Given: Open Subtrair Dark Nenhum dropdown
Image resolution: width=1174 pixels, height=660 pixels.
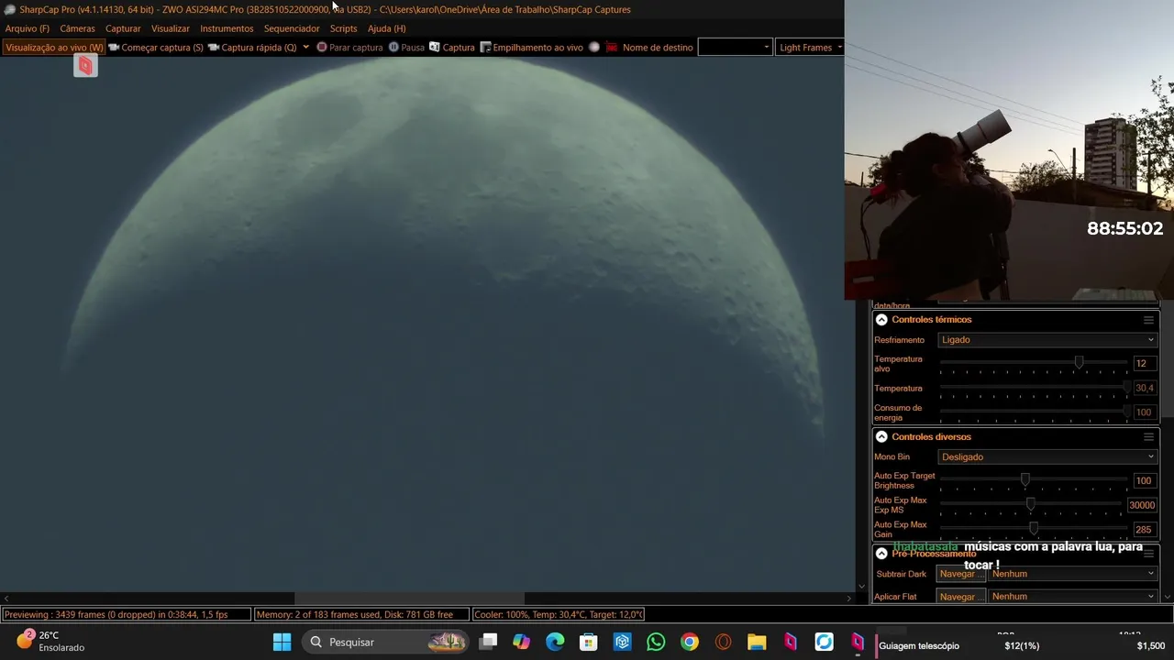Looking at the screenshot, I should tap(1072, 574).
